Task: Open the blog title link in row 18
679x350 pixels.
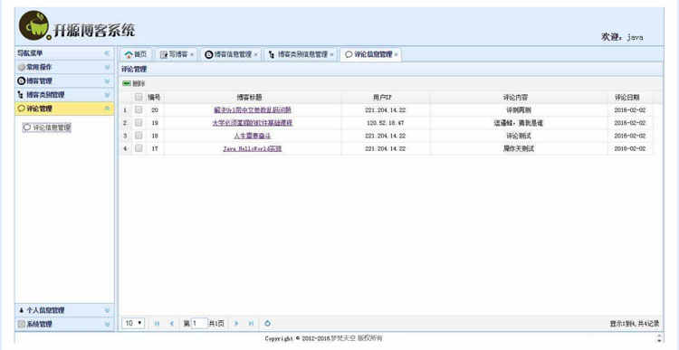Action: (x=253, y=136)
